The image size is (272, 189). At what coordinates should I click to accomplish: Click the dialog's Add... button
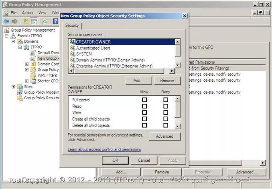138,80
